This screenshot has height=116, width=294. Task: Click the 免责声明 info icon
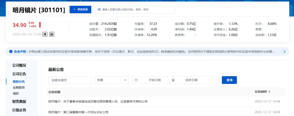[x=11, y=51]
